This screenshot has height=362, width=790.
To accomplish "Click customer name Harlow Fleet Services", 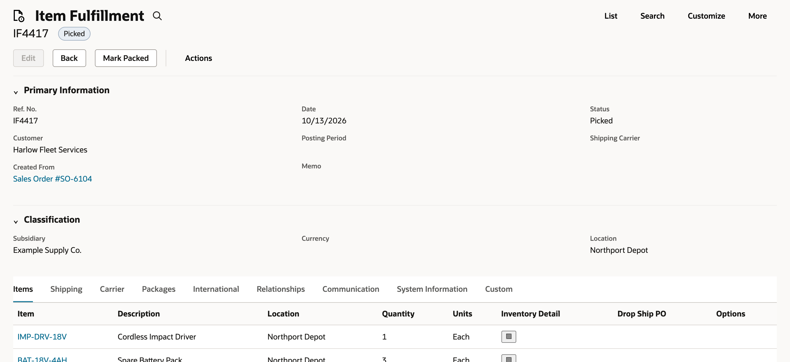I will (x=50, y=149).
